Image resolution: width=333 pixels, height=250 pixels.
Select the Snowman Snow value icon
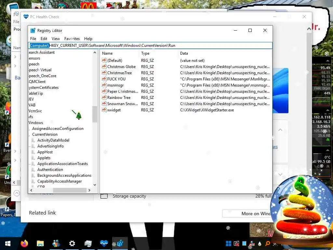click(x=104, y=104)
